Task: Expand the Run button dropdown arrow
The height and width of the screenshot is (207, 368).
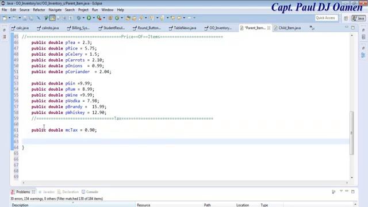Action: (x=94, y=18)
